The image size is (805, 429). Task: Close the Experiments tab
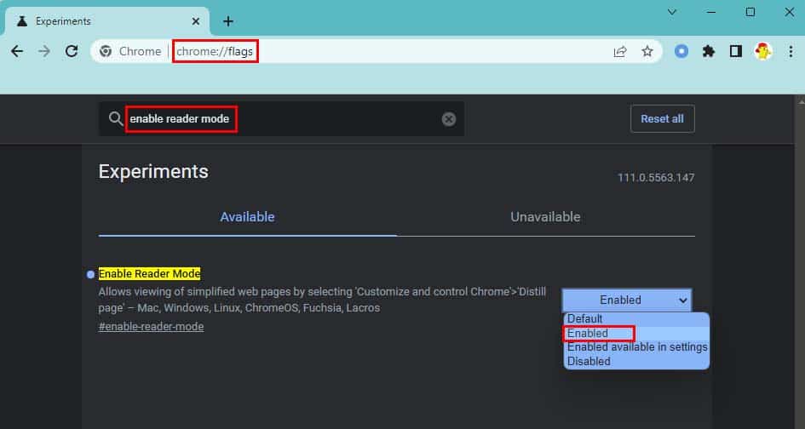point(196,21)
